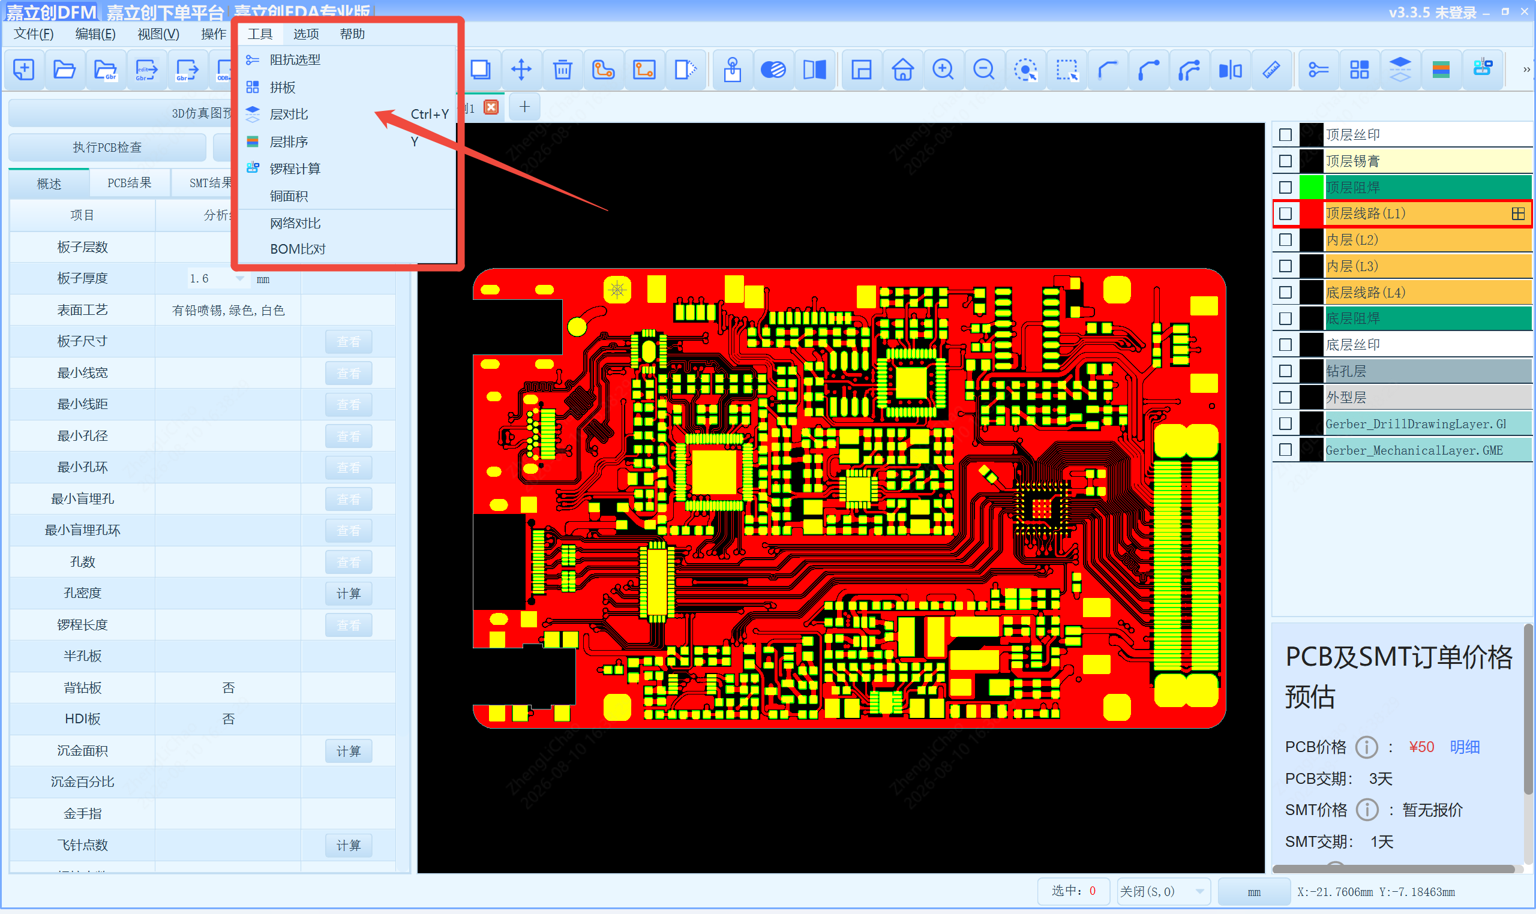Click the export Gerber toolbar icon

187,70
